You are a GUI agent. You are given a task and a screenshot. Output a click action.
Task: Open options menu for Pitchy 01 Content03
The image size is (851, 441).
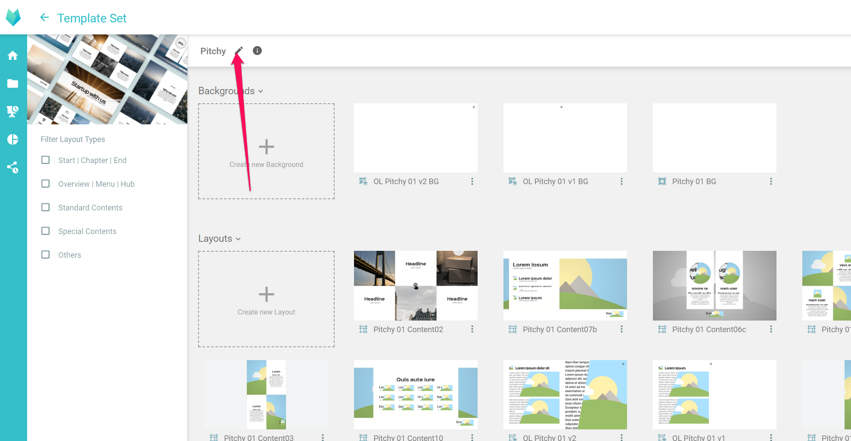[323, 437]
